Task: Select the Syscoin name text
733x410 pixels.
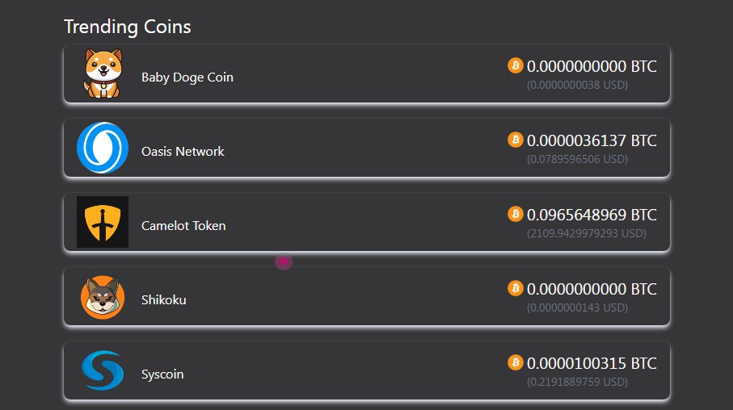Action: 162,374
